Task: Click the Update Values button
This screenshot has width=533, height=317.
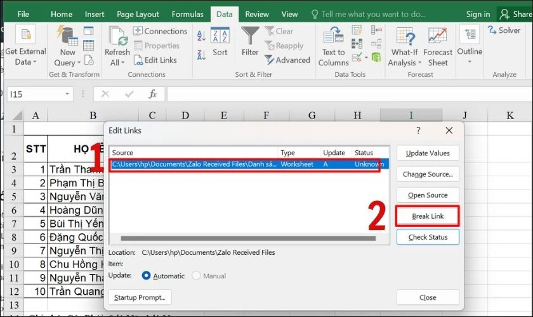Action: tap(428, 153)
